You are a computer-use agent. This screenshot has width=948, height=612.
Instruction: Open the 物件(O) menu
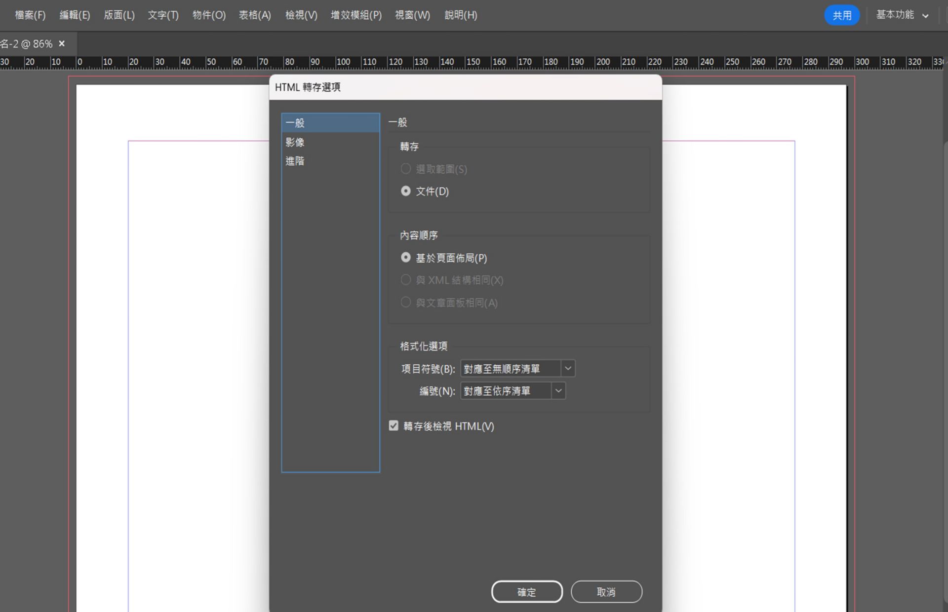pos(209,15)
